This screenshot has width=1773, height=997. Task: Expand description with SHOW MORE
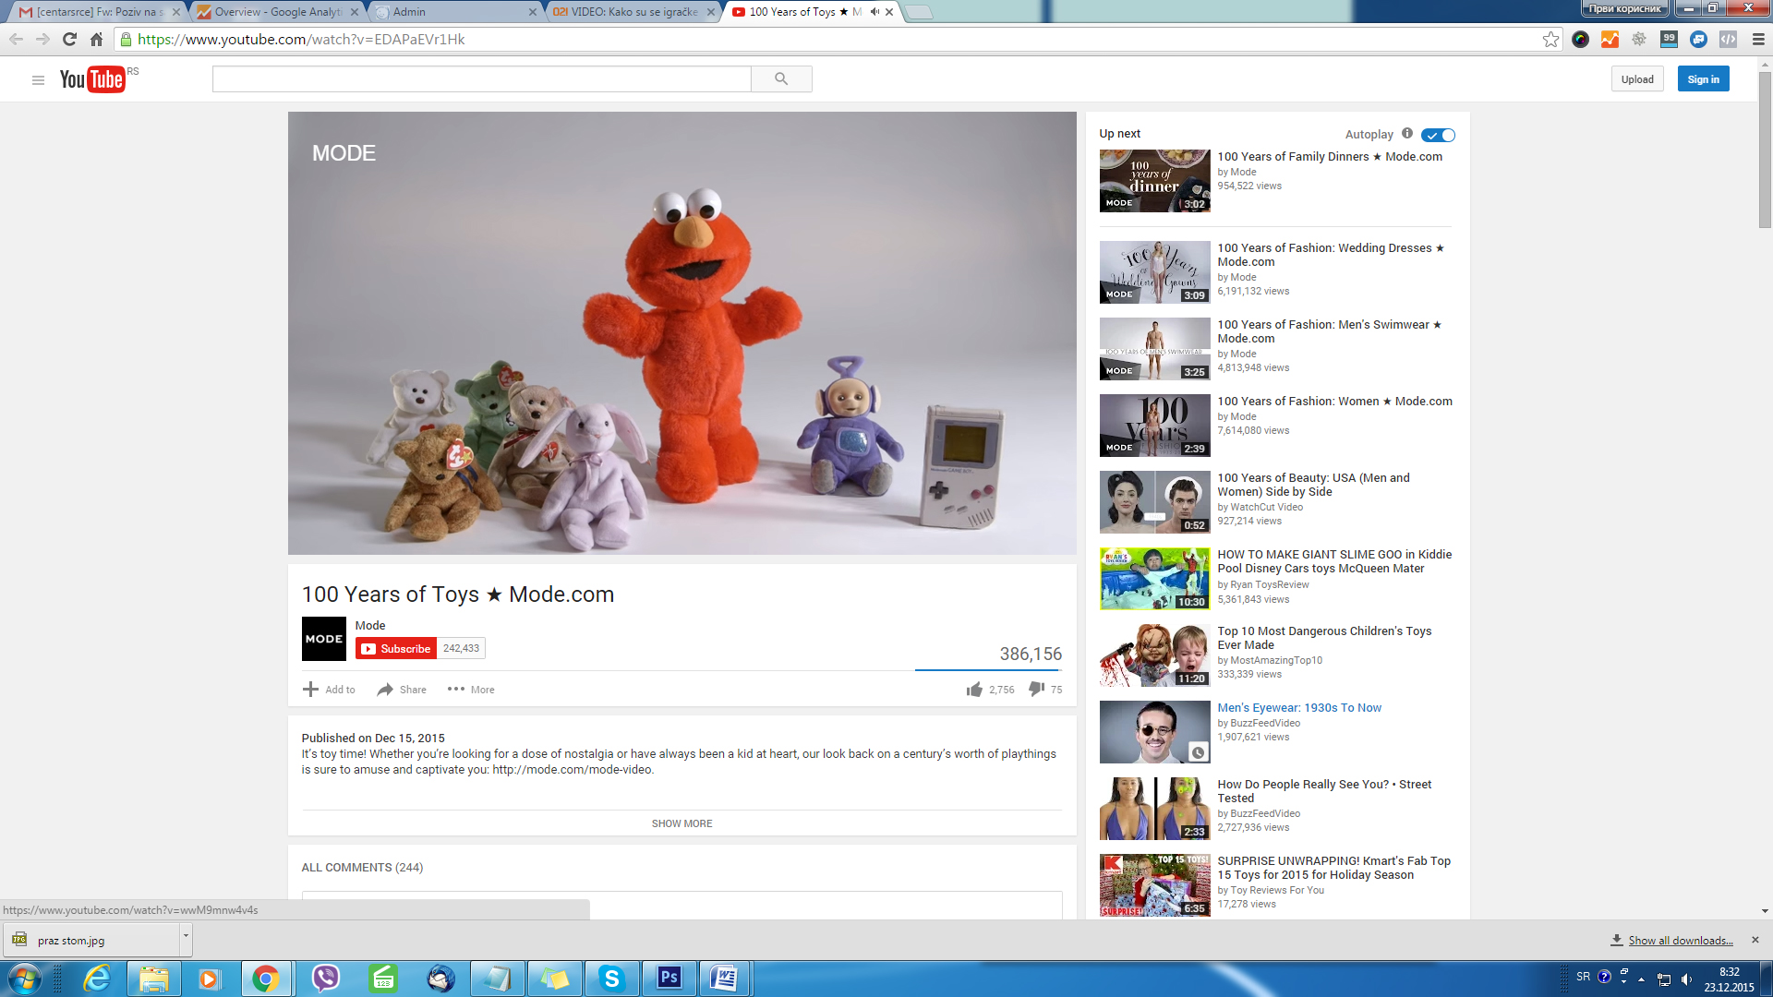coord(681,823)
